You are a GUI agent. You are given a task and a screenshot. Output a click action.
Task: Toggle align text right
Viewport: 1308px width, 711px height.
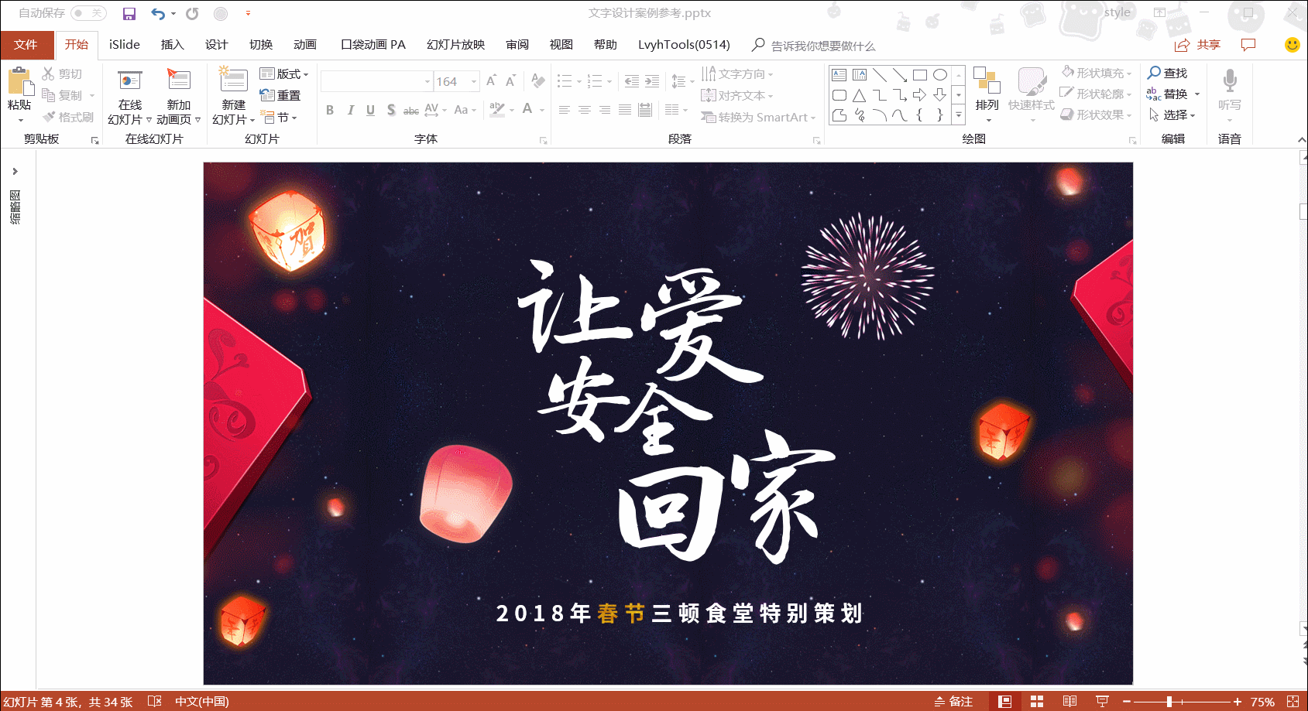click(x=605, y=110)
